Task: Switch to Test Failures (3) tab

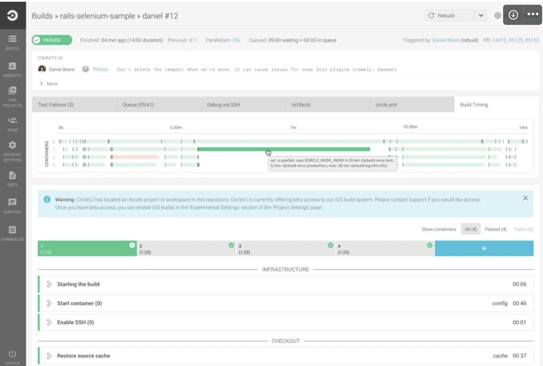Action: pyautogui.click(x=74, y=105)
